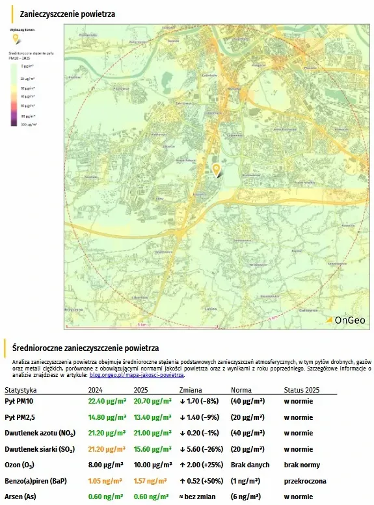The height and width of the screenshot is (505, 374).
Task: Click the BaP status "przekroczona"
Action: (305, 481)
